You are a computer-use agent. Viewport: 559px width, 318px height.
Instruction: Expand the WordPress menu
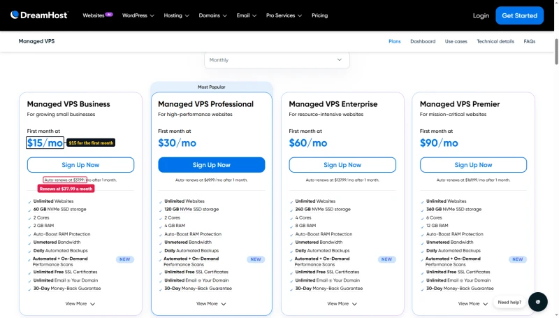pyautogui.click(x=138, y=15)
